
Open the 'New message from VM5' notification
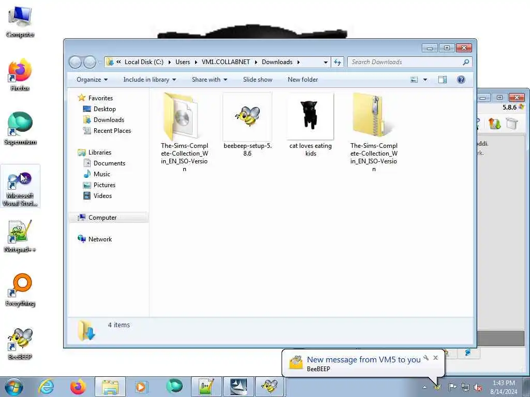click(363, 360)
